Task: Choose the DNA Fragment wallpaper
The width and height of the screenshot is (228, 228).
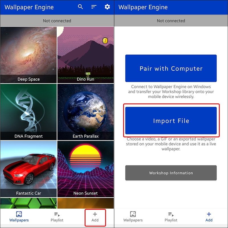Action: [x=28, y=112]
